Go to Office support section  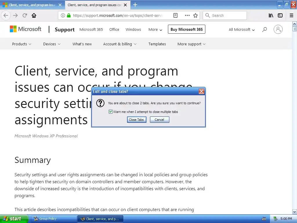(x=114, y=30)
